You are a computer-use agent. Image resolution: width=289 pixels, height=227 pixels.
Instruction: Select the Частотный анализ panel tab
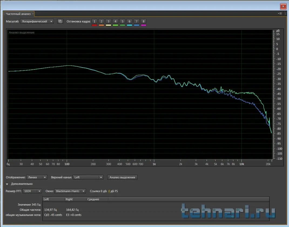(18, 14)
